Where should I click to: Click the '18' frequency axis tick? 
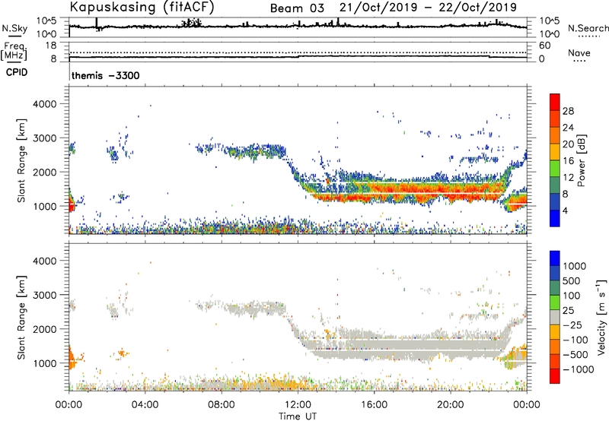51,45
